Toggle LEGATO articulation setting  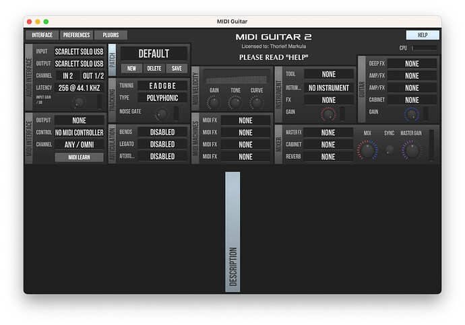click(162, 144)
